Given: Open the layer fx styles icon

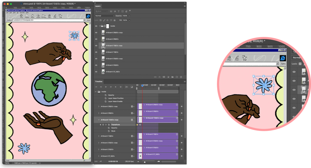Looking at the screenshot, I should [x=159, y=77].
